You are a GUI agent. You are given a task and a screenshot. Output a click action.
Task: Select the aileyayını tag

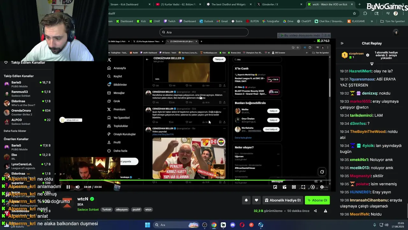tap(122, 210)
